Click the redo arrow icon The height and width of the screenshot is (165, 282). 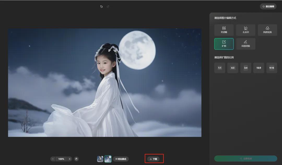[108, 7]
